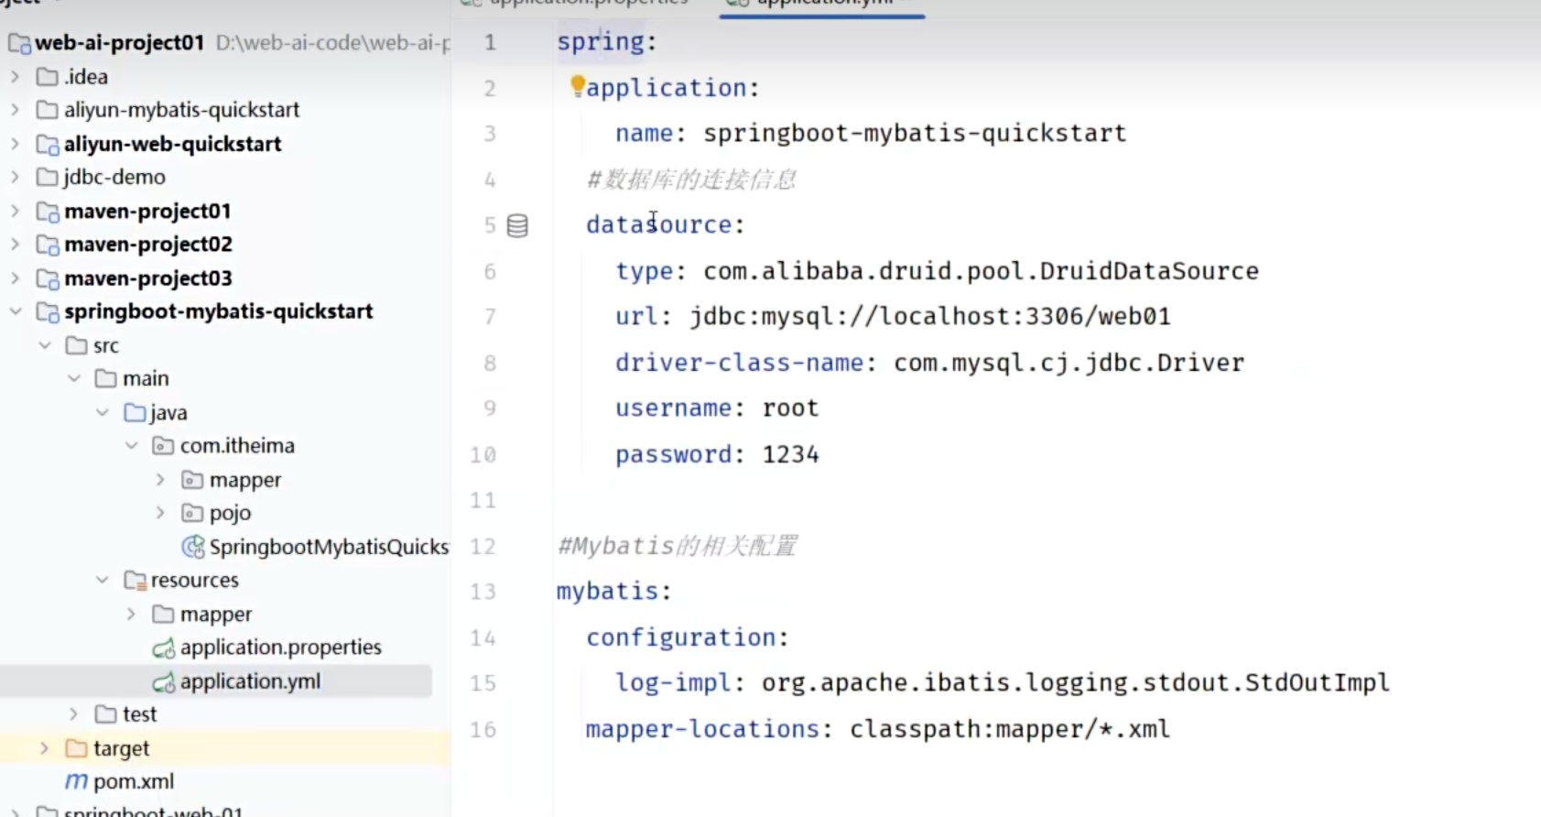Screen dimensions: 1541x817
Task: Click the pojo package icon
Action: pyautogui.click(x=192, y=513)
